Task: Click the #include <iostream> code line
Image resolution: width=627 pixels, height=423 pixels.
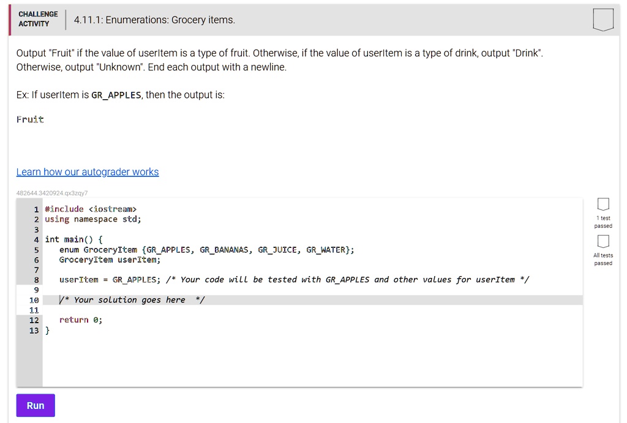Action: (91, 209)
